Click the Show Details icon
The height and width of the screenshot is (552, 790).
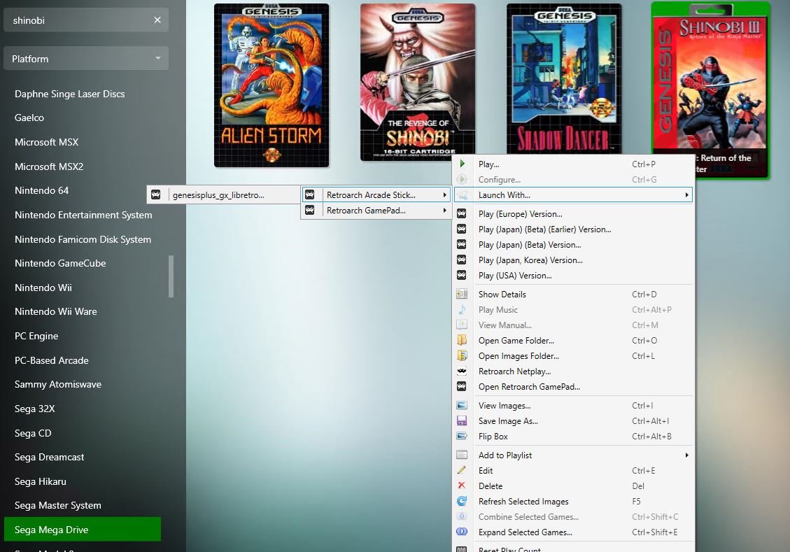pyautogui.click(x=462, y=294)
